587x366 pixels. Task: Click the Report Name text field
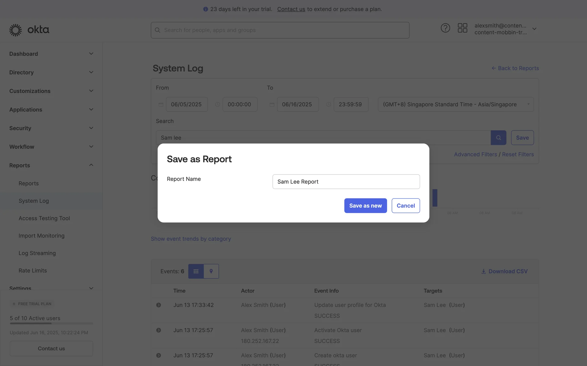coord(346,181)
